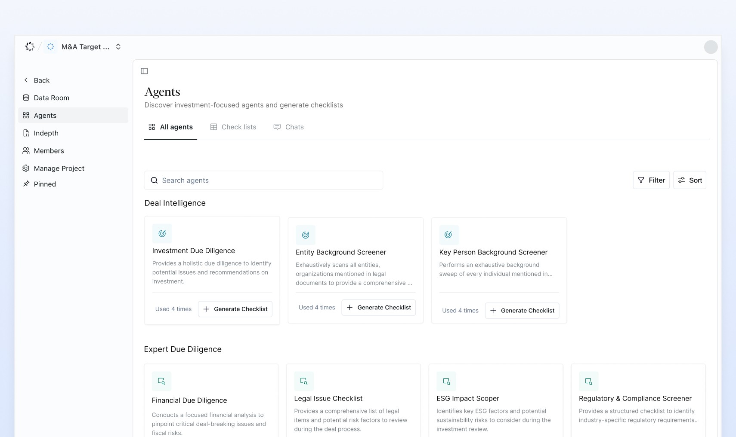
Task: Open the Investment Due Diligence card title
Action: 194,251
